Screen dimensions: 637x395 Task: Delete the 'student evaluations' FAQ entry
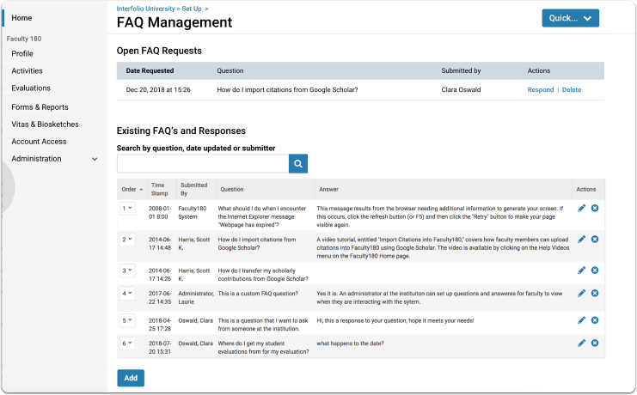[595, 343]
